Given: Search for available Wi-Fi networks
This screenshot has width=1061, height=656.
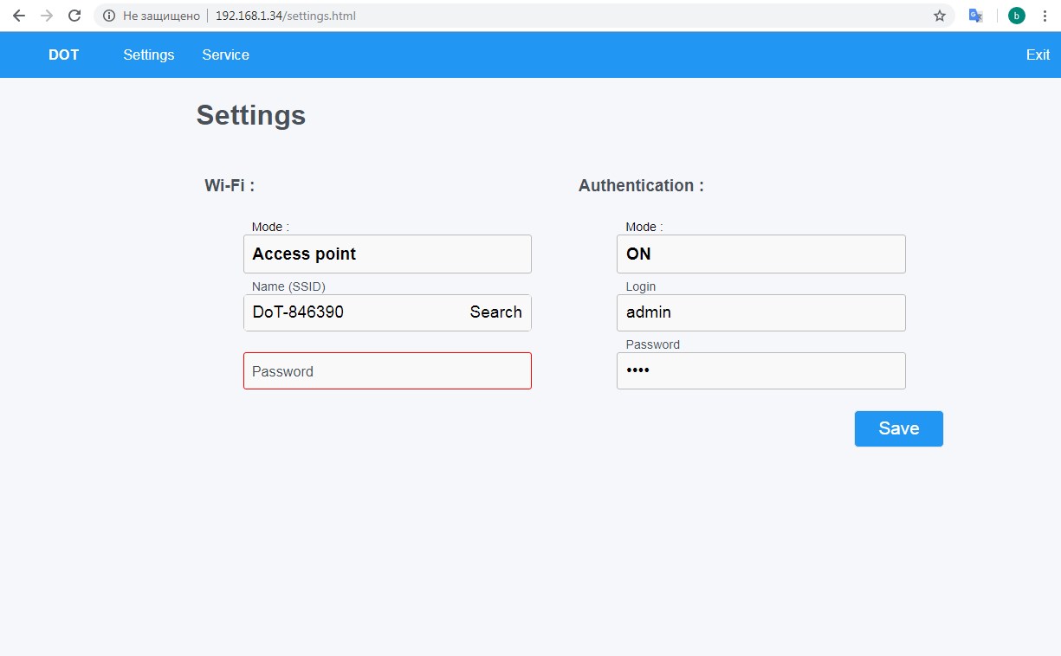Looking at the screenshot, I should [x=496, y=312].
